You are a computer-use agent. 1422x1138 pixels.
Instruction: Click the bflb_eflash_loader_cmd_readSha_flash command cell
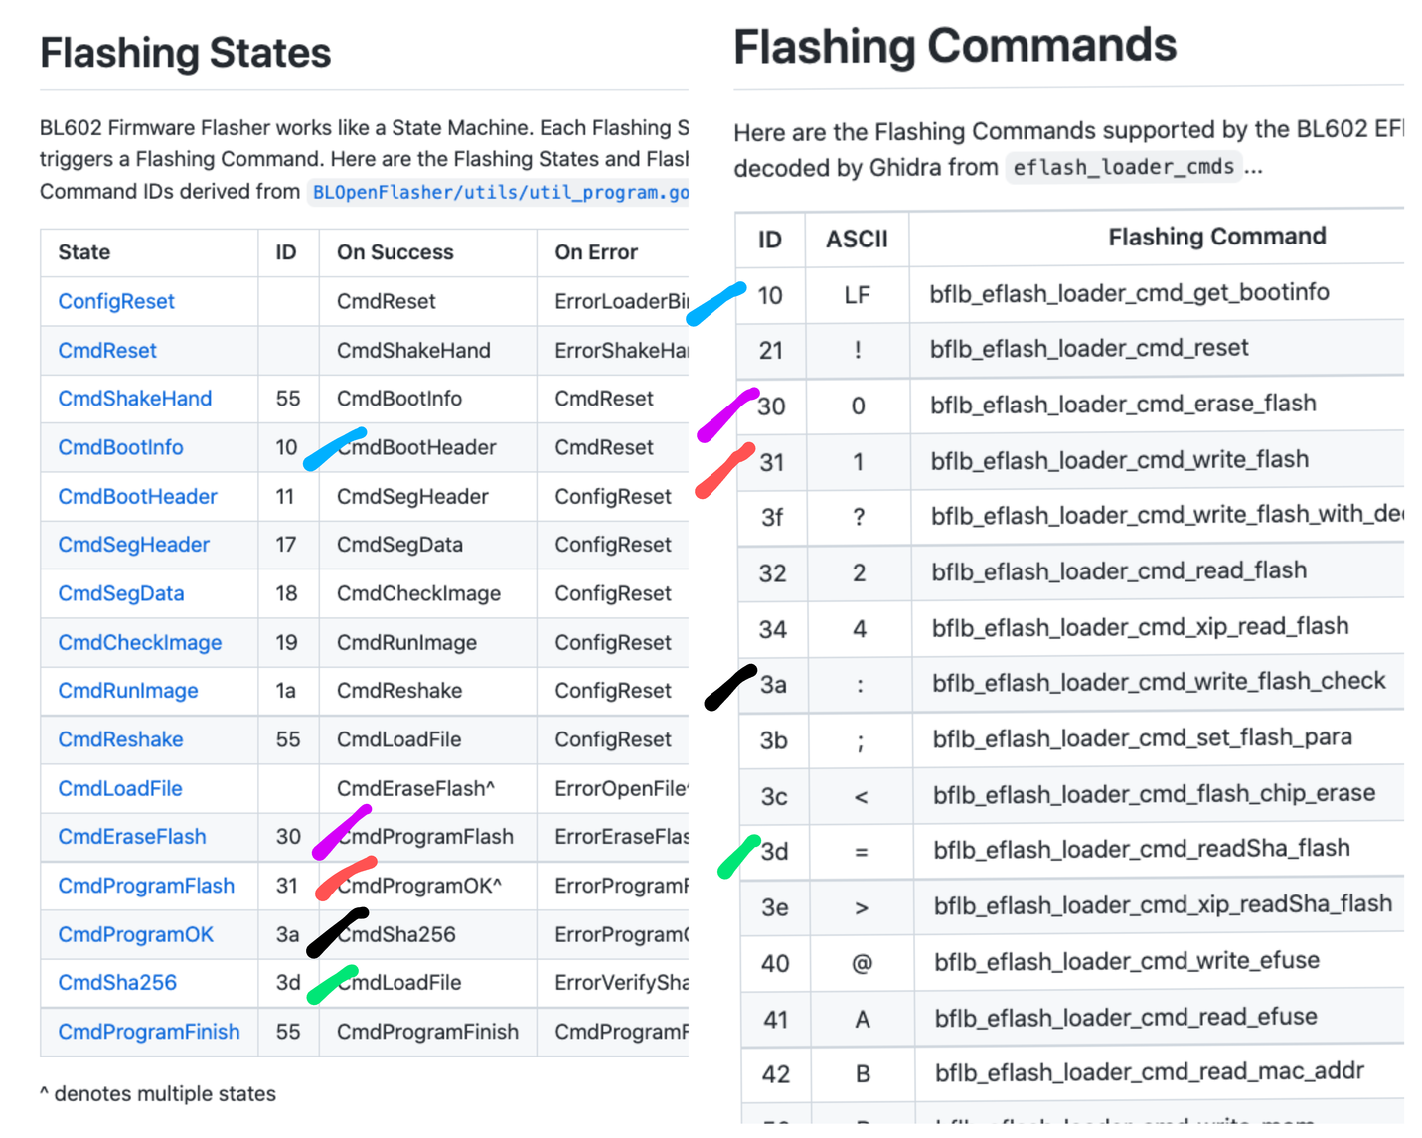tap(1141, 849)
